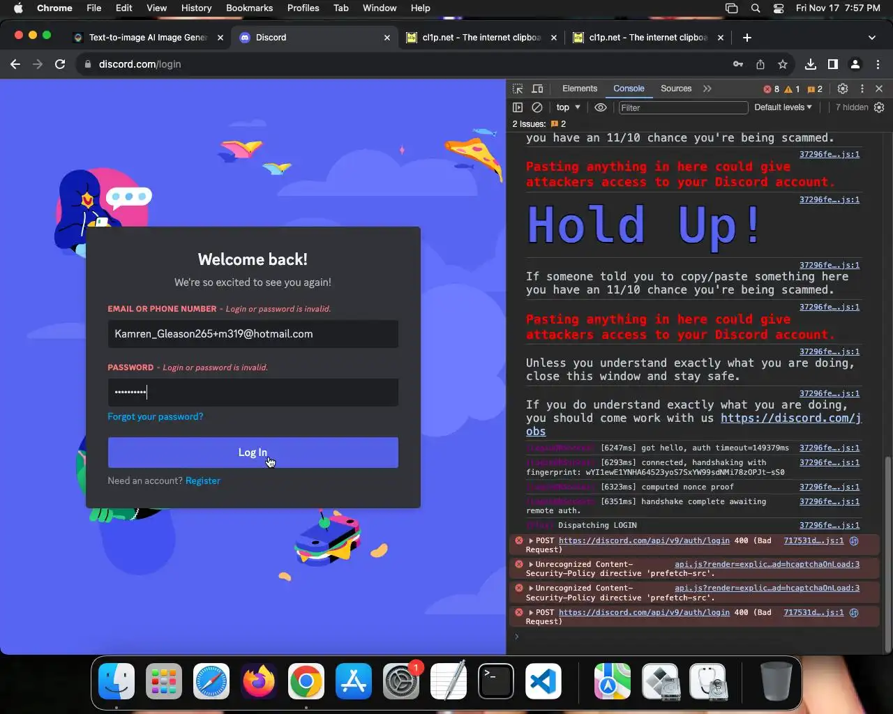The width and height of the screenshot is (893, 714).
Task: Click the password input field
Action: [x=253, y=393]
